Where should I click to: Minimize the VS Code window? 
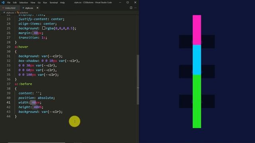(120, 2)
